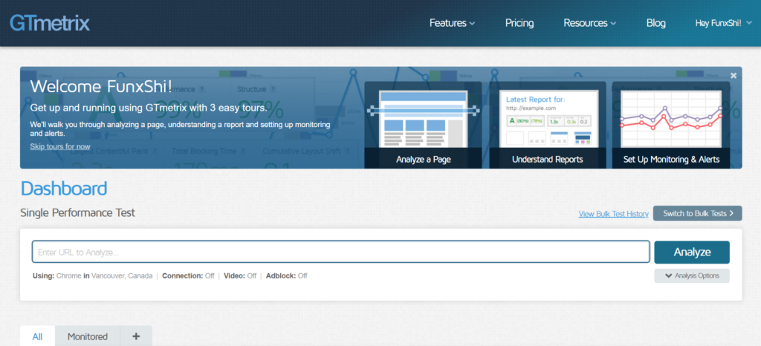Switch to Bulk Tests
761x346 pixels.
tap(697, 214)
